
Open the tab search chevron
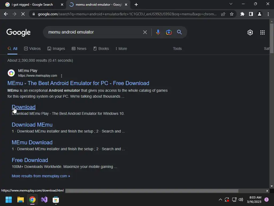point(231,4)
